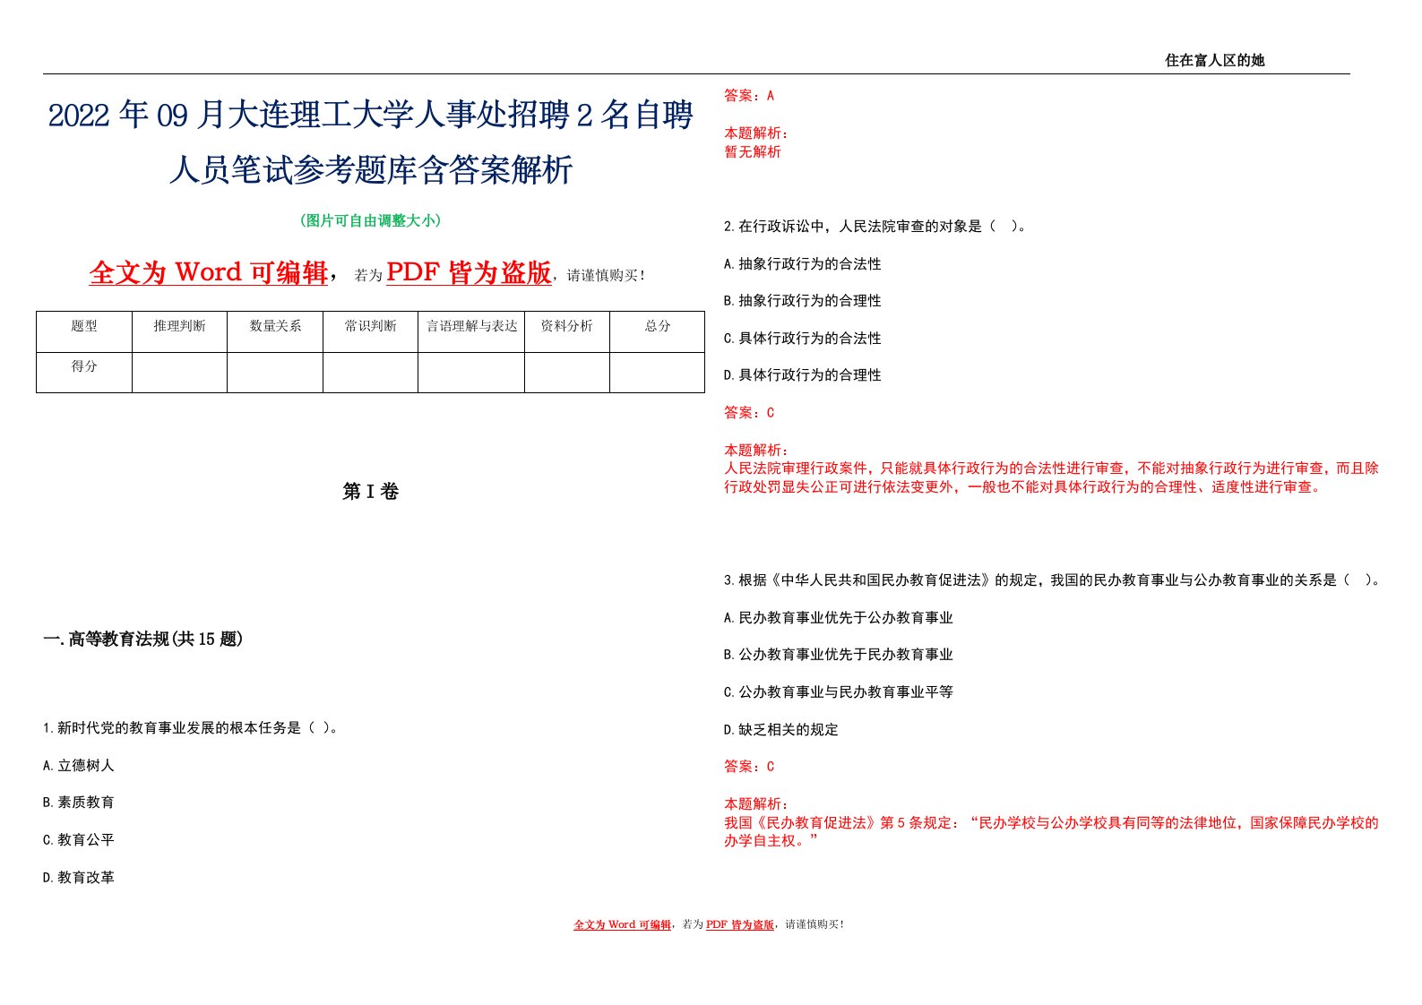Choose option B.素质教育
1422x1005 pixels.
click(x=79, y=803)
